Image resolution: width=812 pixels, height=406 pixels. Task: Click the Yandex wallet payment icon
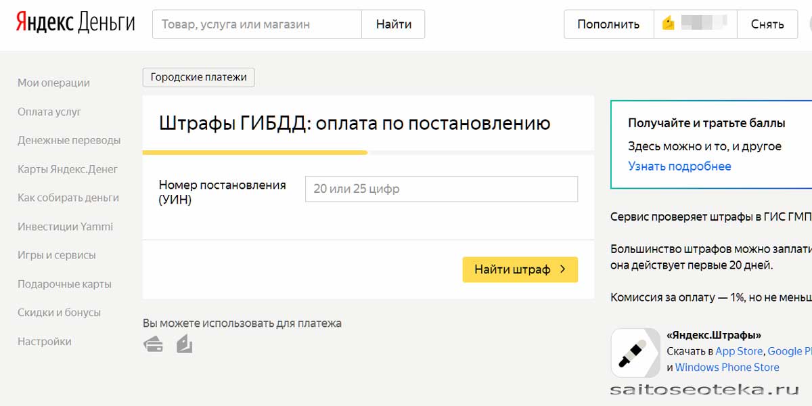[185, 344]
